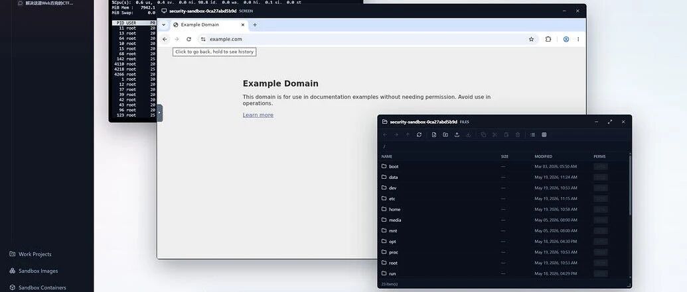Open the mnt folder
The height and width of the screenshot is (292, 687).
[504, 231]
